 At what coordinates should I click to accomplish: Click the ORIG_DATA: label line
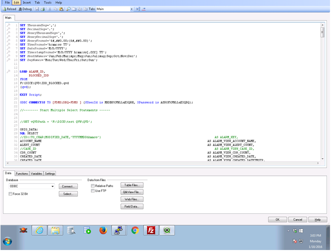(x=29, y=129)
